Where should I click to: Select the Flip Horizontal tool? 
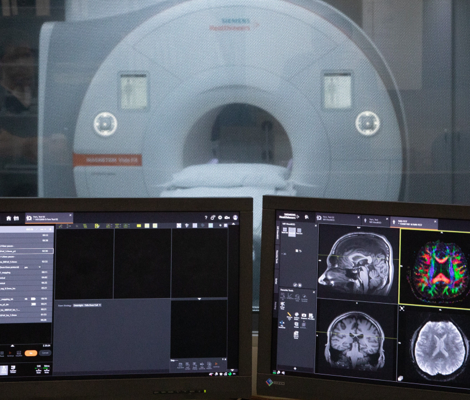(x=282, y=325)
